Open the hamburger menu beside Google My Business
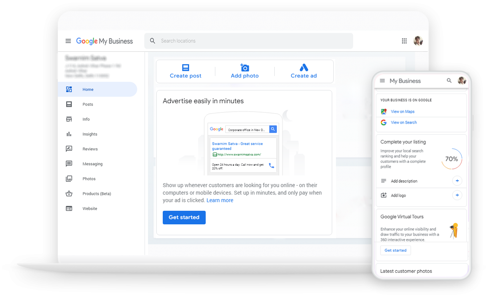 pos(68,41)
